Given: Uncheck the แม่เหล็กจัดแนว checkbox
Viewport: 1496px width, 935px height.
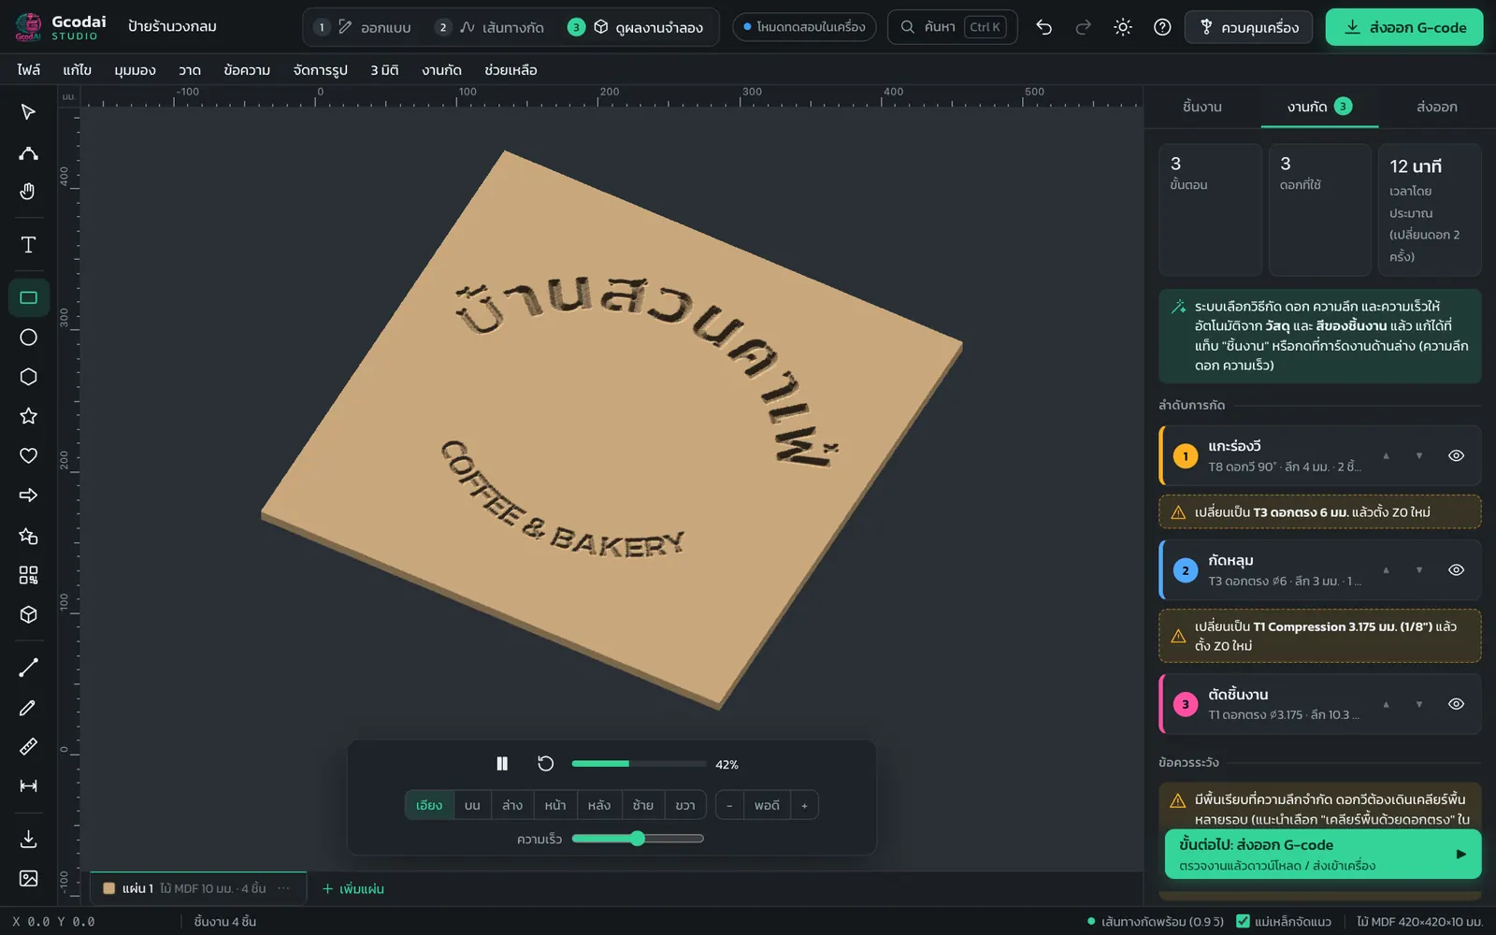Looking at the screenshot, I should [x=1243, y=921].
